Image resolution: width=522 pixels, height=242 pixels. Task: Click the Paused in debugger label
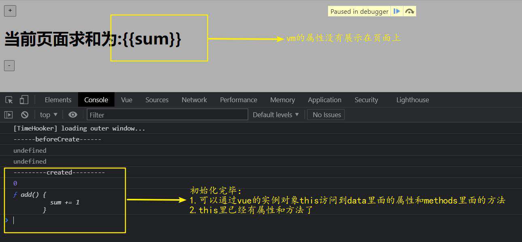pyautogui.click(x=359, y=11)
